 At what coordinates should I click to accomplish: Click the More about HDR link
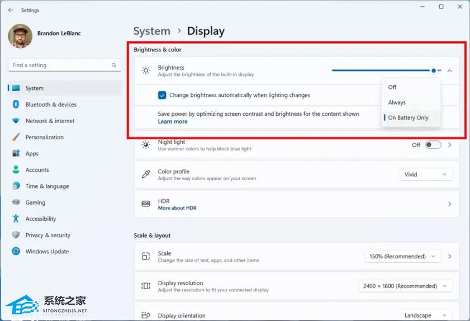coord(177,208)
